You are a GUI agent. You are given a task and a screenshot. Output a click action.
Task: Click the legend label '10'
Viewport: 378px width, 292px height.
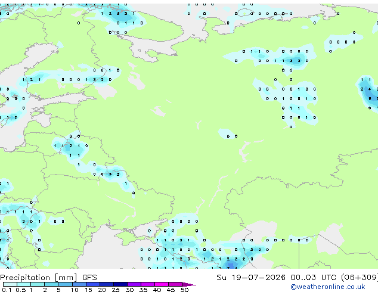coord(75,290)
